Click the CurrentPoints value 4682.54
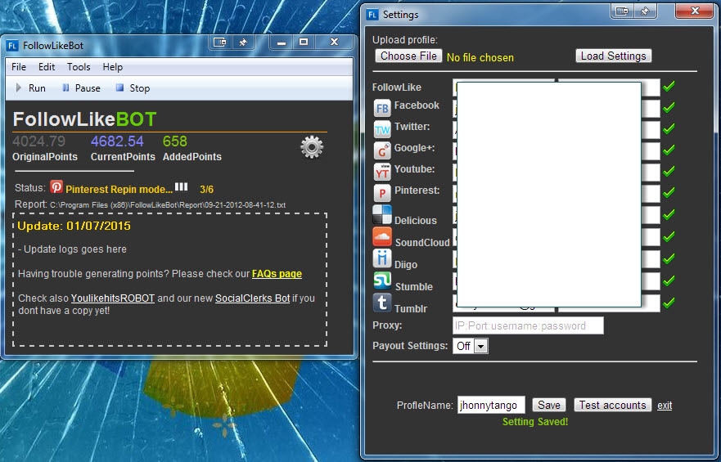This screenshot has height=462, width=721. pos(117,141)
